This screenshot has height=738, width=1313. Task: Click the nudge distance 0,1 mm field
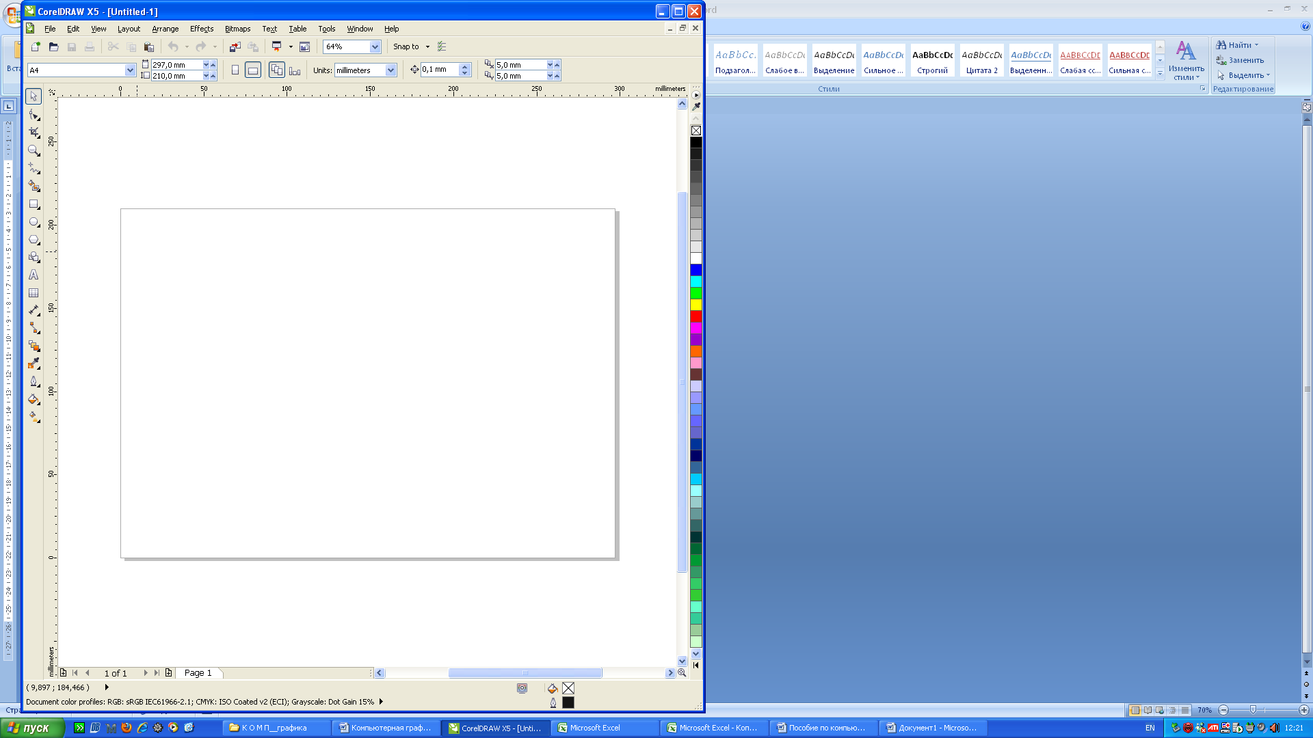coord(440,70)
